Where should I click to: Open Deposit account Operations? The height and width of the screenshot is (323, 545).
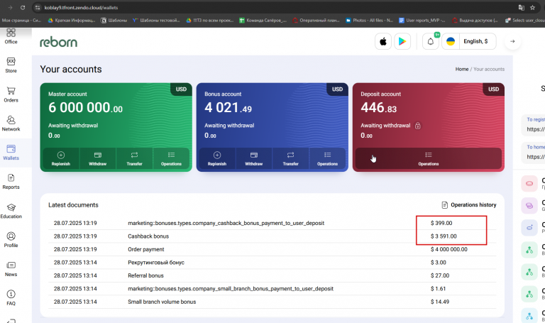click(428, 158)
